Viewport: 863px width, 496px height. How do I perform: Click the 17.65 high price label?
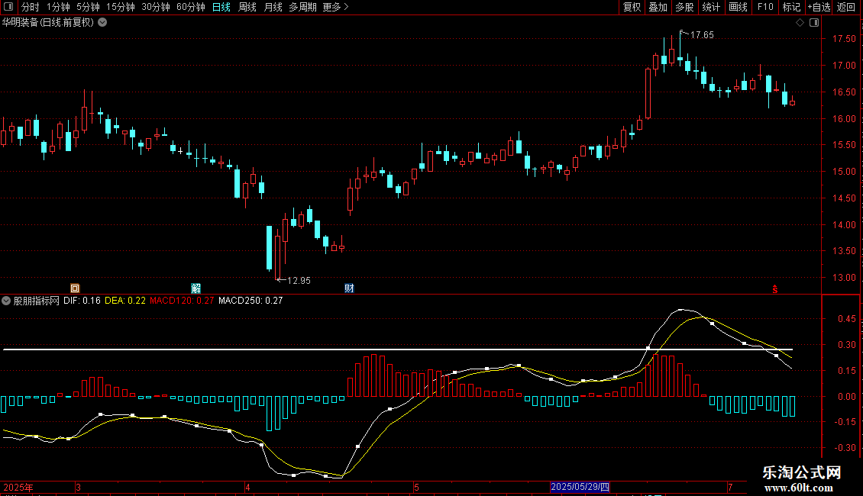(702, 35)
